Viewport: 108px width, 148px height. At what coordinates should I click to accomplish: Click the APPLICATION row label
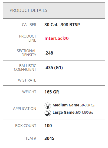(x=25, y=109)
